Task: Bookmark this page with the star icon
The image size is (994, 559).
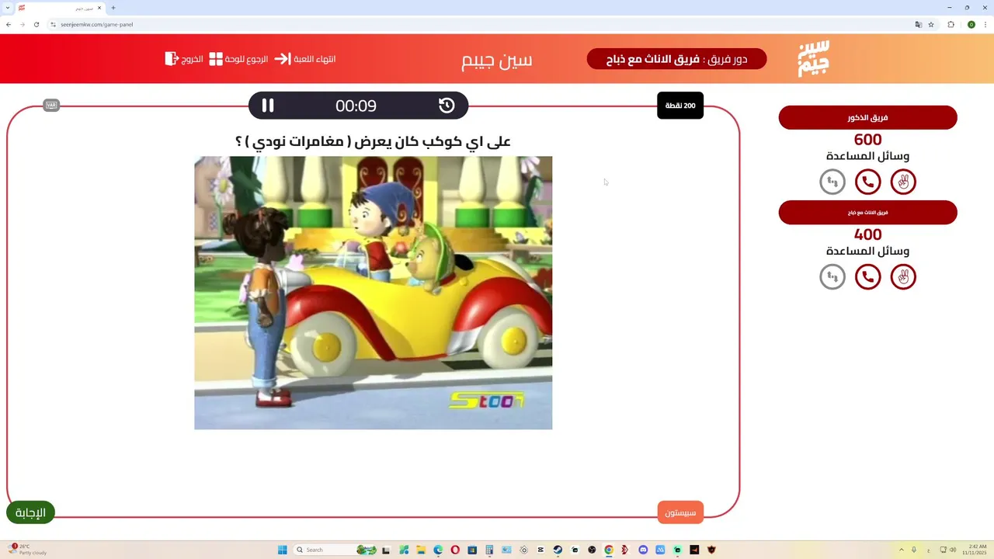Action: click(x=931, y=24)
